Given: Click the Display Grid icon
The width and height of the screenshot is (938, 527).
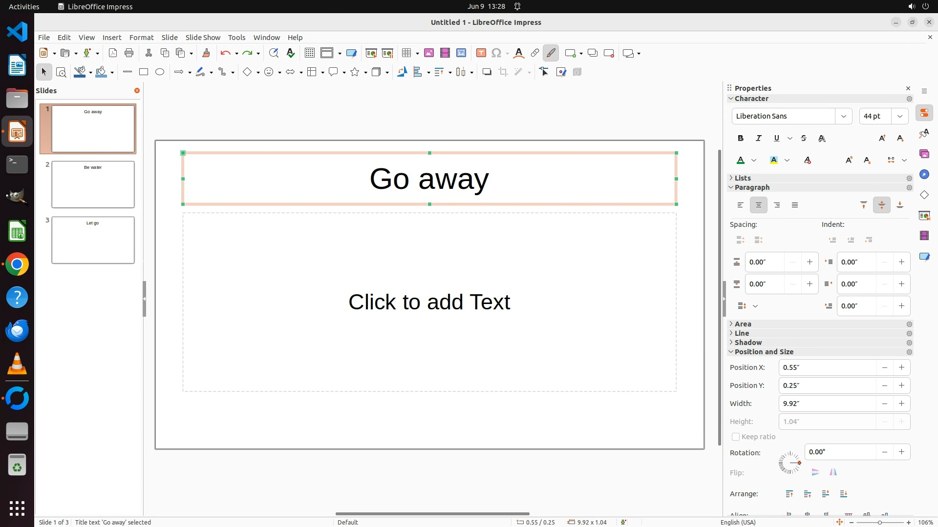Looking at the screenshot, I should (x=310, y=53).
